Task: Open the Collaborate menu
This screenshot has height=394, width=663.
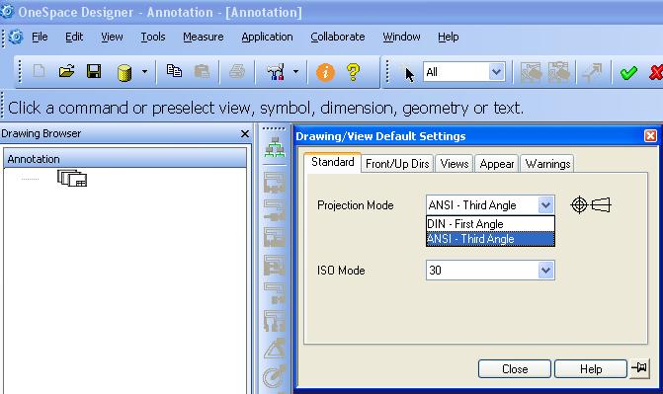Action: pyautogui.click(x=338, y=38)
